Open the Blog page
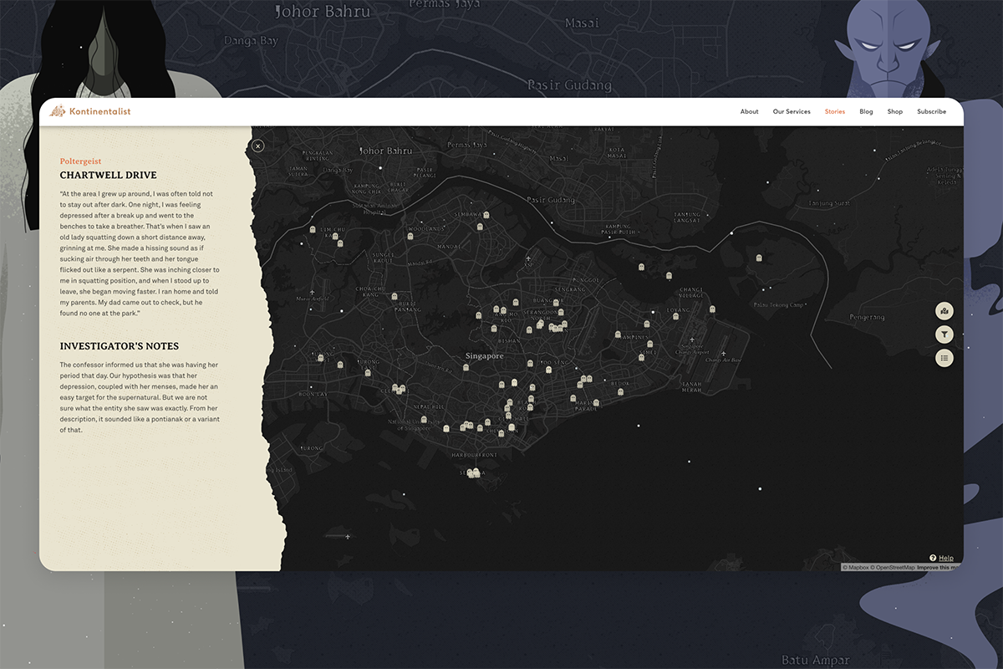Image resolution: width=1003 pixels, height=669 pixels. tap(866, 112)
